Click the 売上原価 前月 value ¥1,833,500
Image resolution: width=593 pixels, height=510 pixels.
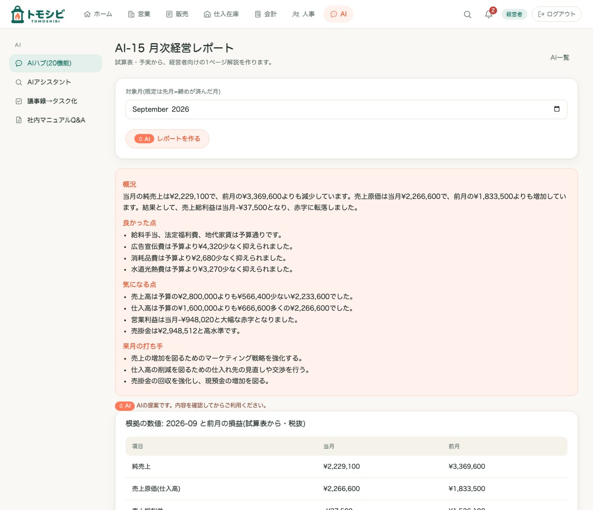point(467,489)
